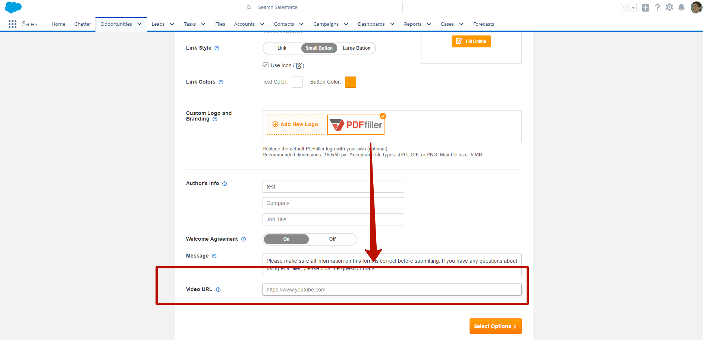Click the Link Colors help icon

221,82
